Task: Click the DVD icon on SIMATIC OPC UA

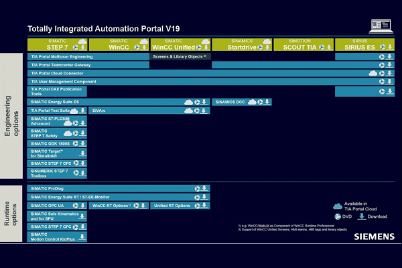Action: click(x=75, y=206)
